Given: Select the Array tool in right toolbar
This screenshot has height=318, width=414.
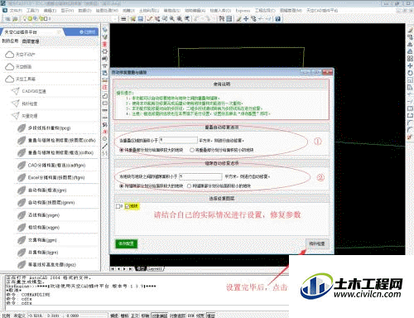Looking at the screenshot, I should pos(410,59).
